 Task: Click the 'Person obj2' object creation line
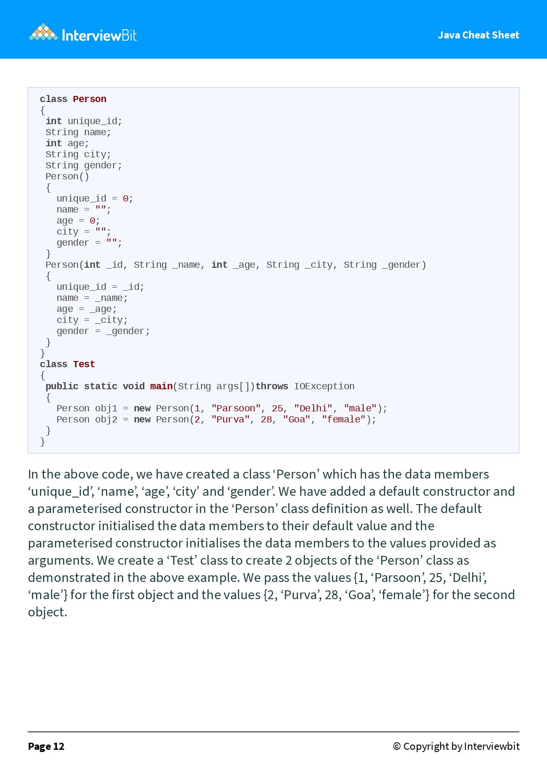pos(217,419)
